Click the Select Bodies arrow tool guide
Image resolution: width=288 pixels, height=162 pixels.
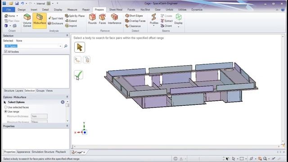point(80,47)
